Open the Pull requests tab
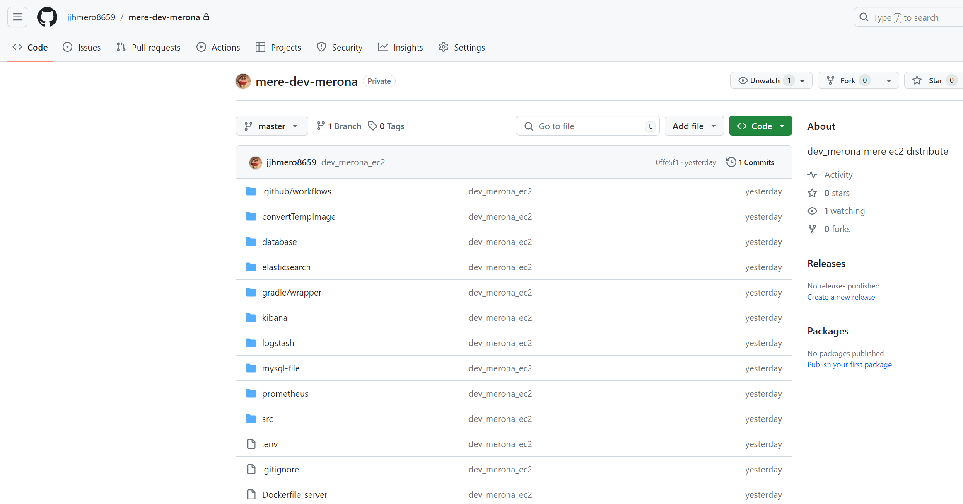Viewport: 963px width, 504px height. [148, 47]
